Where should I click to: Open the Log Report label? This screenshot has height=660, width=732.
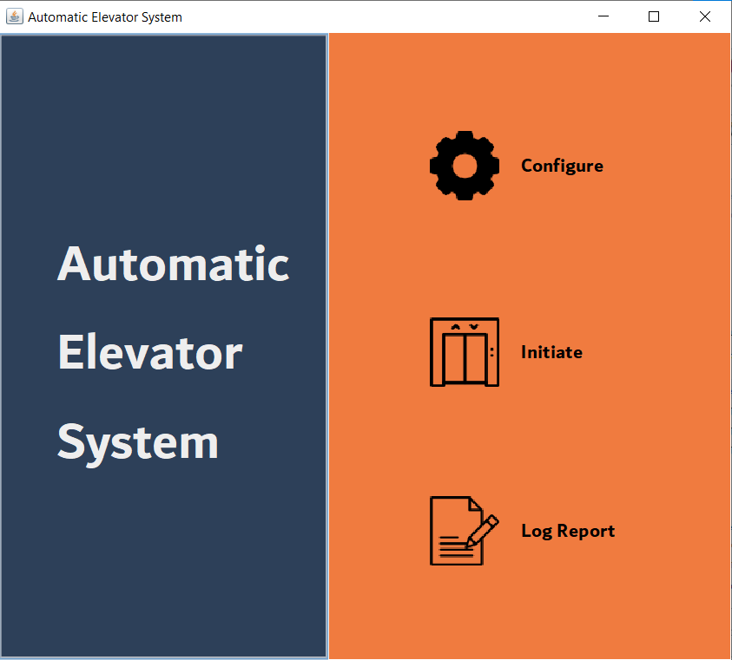tap(568, 532)
